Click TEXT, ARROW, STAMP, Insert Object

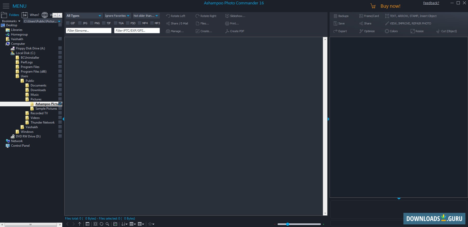coord(411,16)
